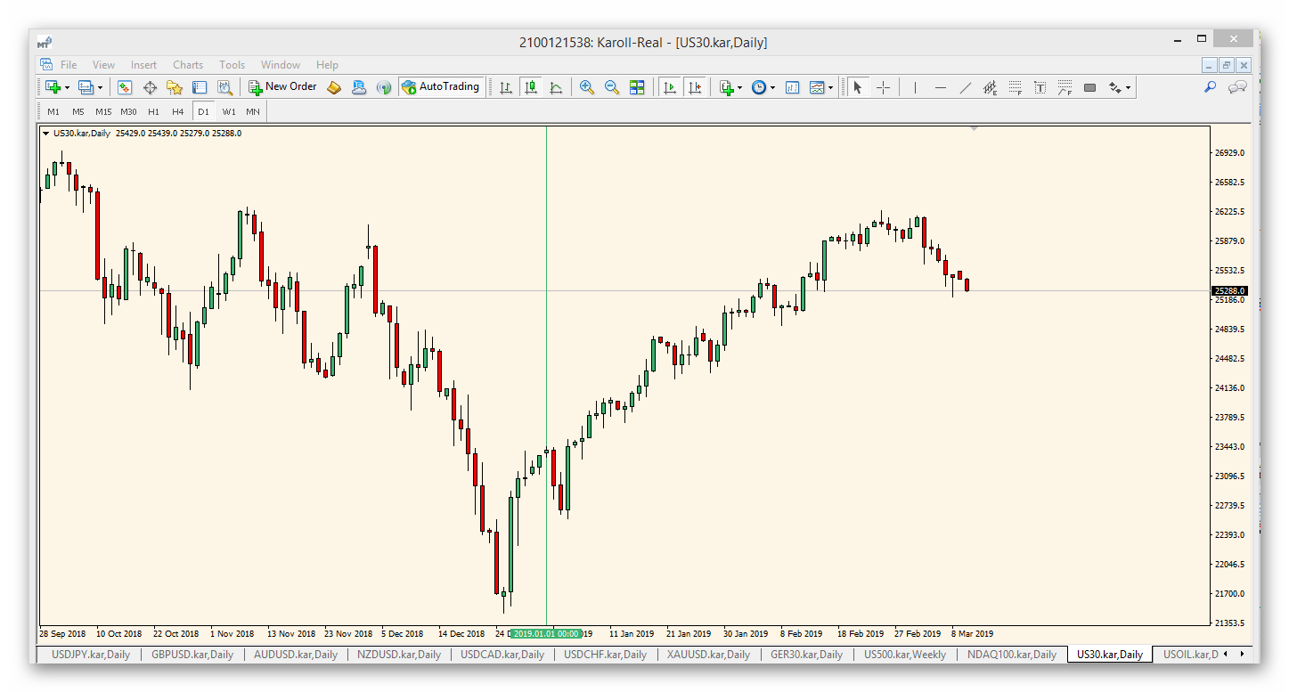
Task: Toggle the AutoTrading button
Action: pyautogui.click(x=441, y=87)
